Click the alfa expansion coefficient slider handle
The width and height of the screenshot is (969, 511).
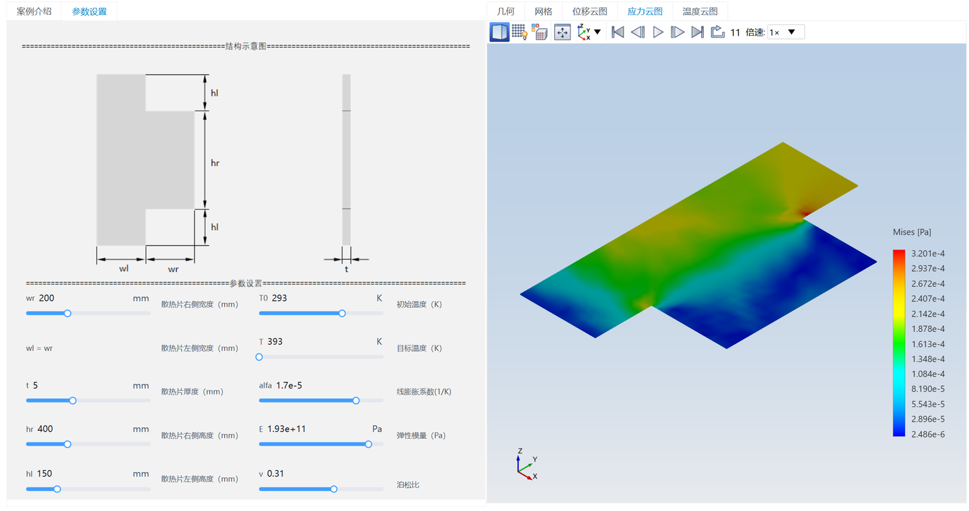[356, 401]
